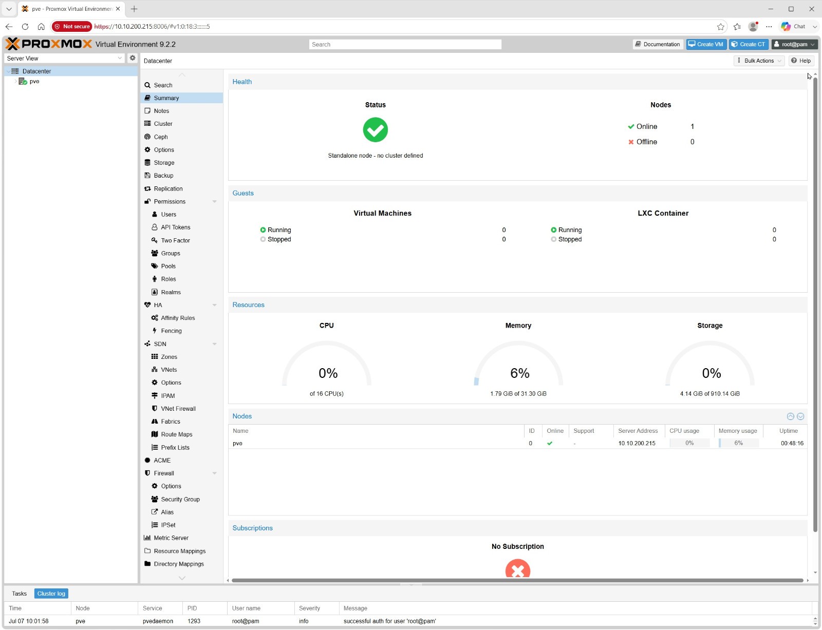Open the API Tokens menu item
The image size is (822, 630).
182,227
